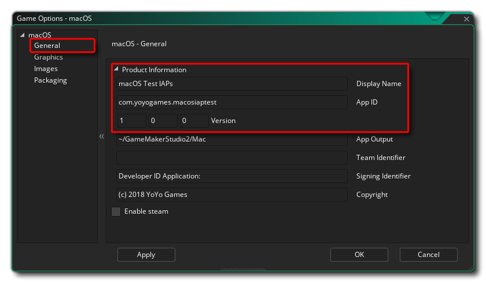The width and height of the screenshot is (486, 283).
Task: Collapse the sidebar with double chevron
Action: pyautogui.click(x=102, y=136)
